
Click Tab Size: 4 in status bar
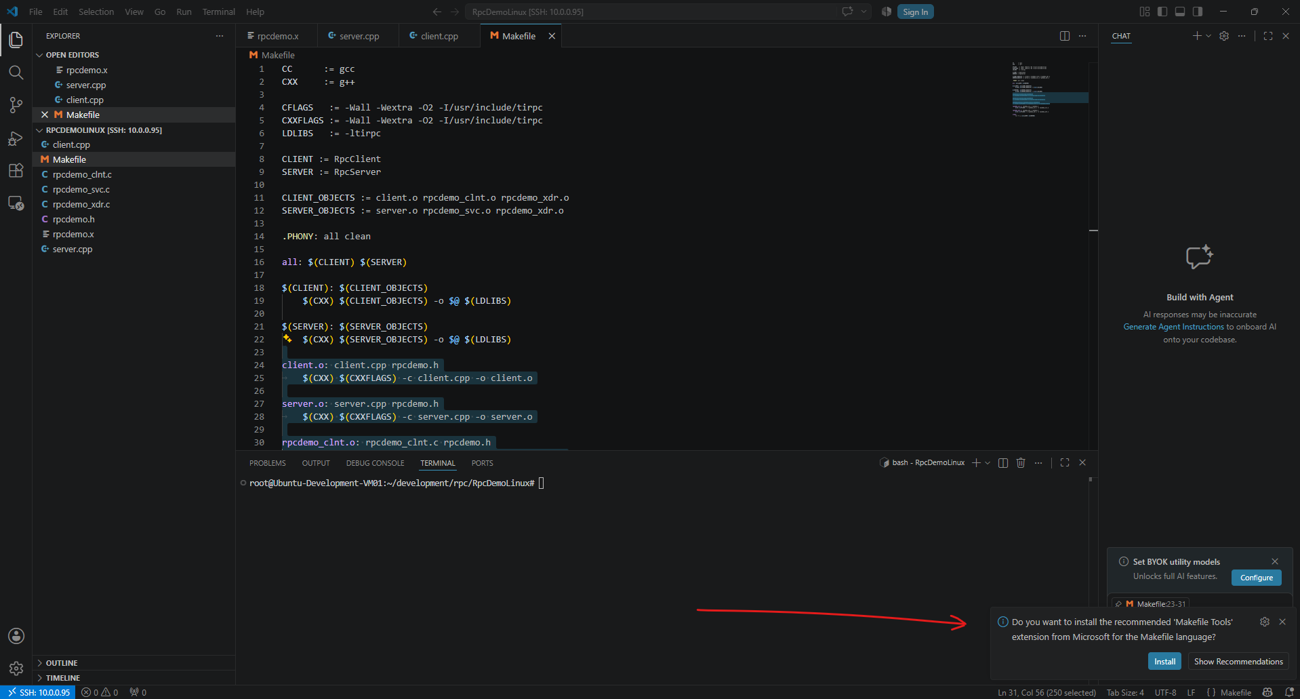point(1125,692)
